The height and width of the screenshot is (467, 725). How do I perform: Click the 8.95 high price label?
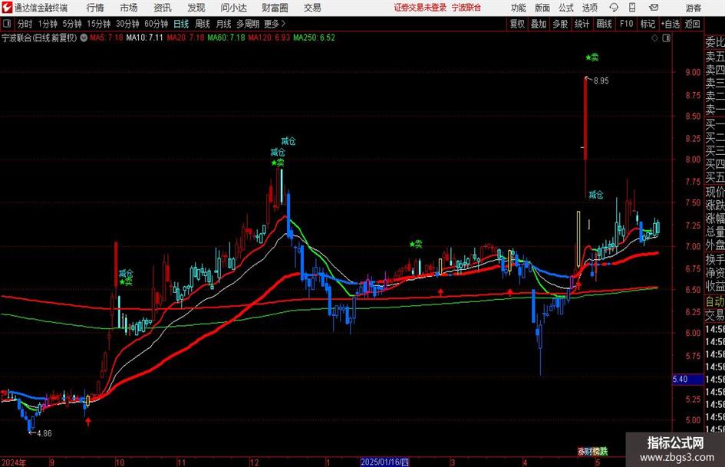click(x=601, y=81)
